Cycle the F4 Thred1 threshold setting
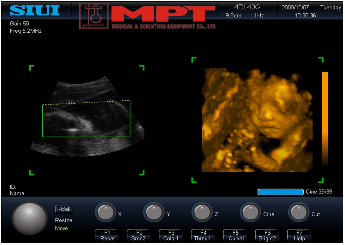The image size is (345, 245). [x=203, y=236]
